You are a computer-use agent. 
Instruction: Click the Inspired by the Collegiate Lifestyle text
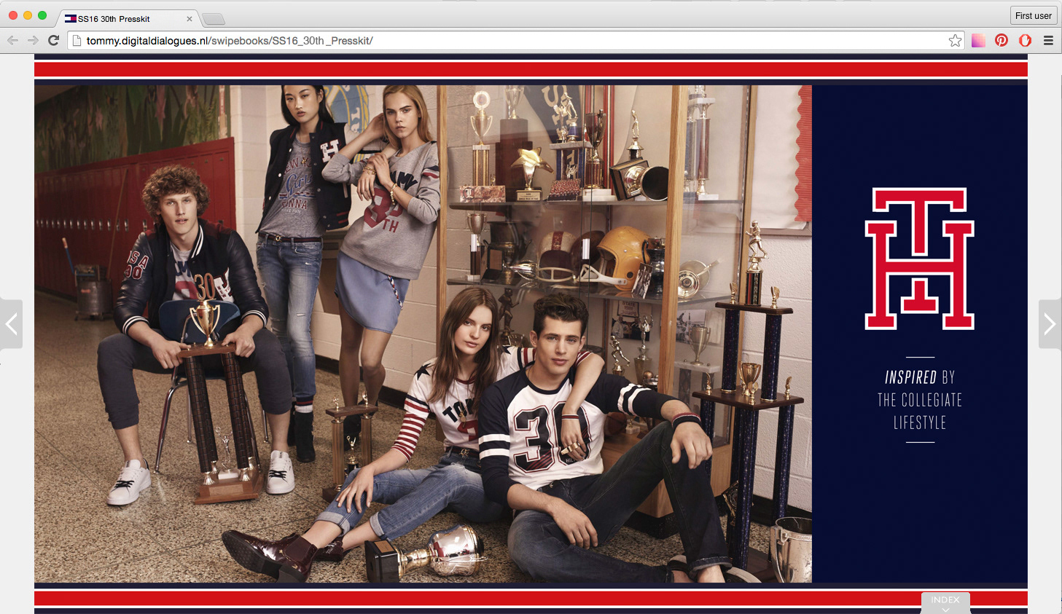[920, 400]
